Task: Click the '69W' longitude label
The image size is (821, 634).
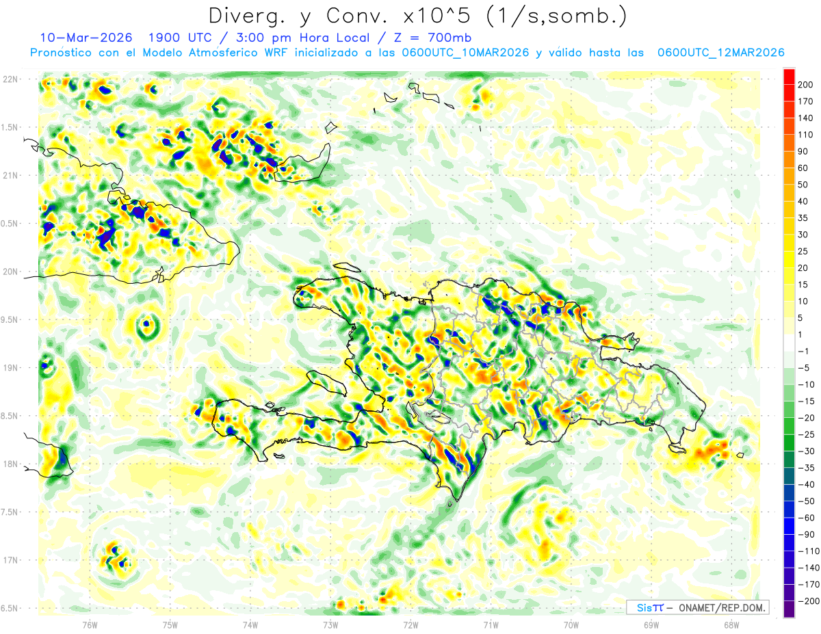Action: pos(651,626)
